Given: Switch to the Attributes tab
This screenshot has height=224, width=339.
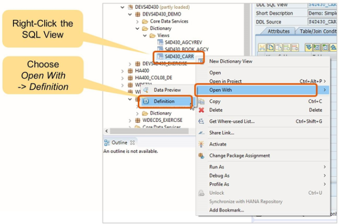Looking at the screenshot, I should pos(278,31).
